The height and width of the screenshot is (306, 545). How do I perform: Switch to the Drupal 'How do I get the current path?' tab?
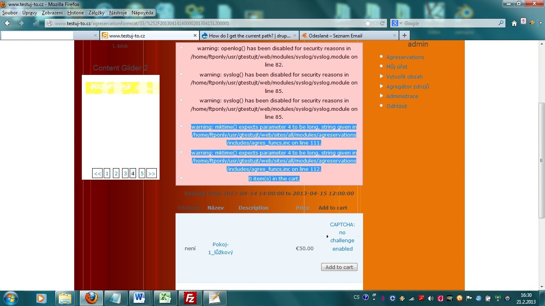[x=249, y=35]
